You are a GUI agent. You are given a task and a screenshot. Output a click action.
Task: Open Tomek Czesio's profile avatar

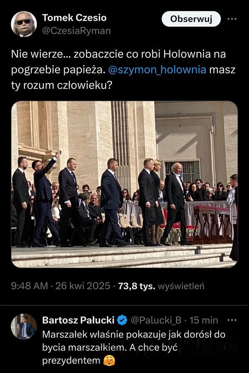pyautogui.click(x=24, y=24)
